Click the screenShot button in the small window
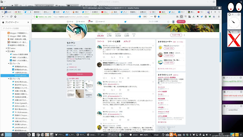Image resolution: width=243 pixels, height=137 pixels. click(233, 110)
